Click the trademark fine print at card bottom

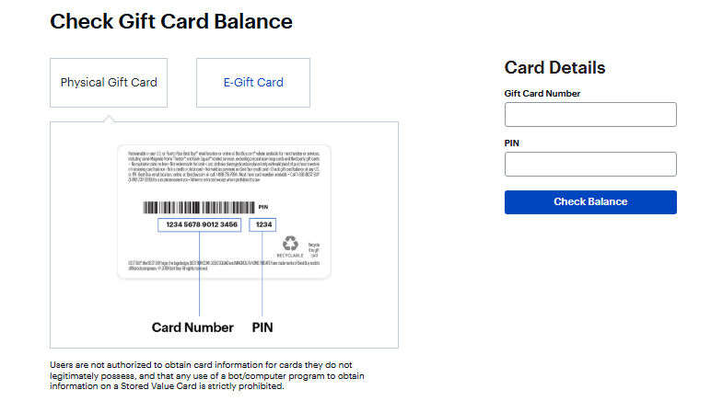coord(222,266)
